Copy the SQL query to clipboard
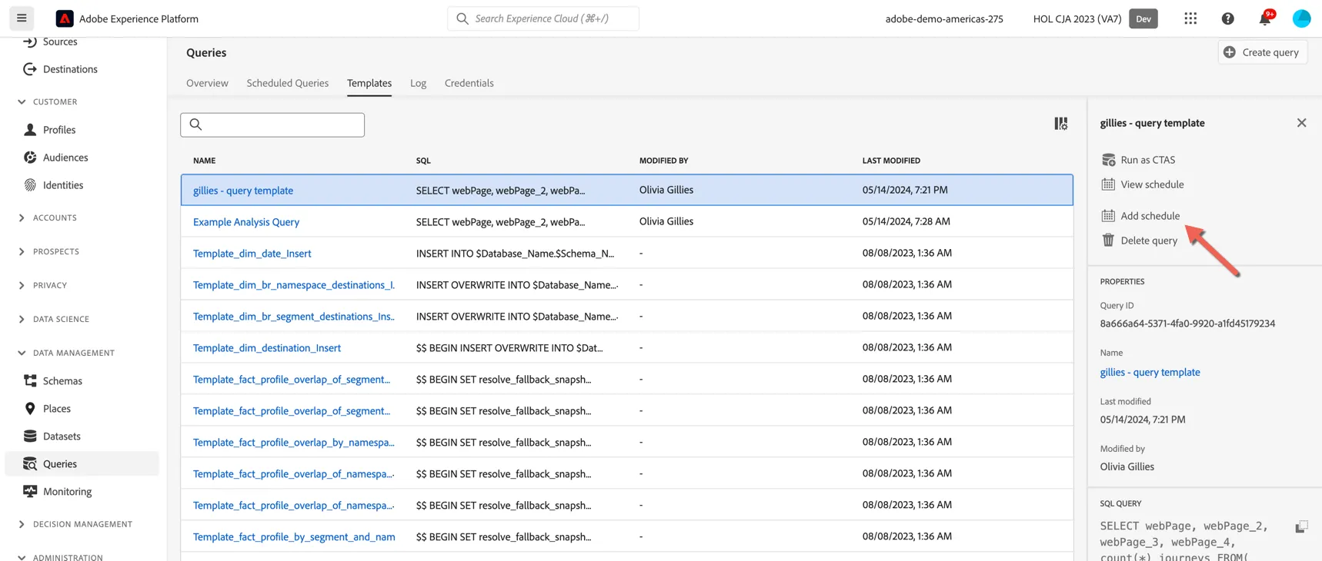 click(x=1301, y=526)
